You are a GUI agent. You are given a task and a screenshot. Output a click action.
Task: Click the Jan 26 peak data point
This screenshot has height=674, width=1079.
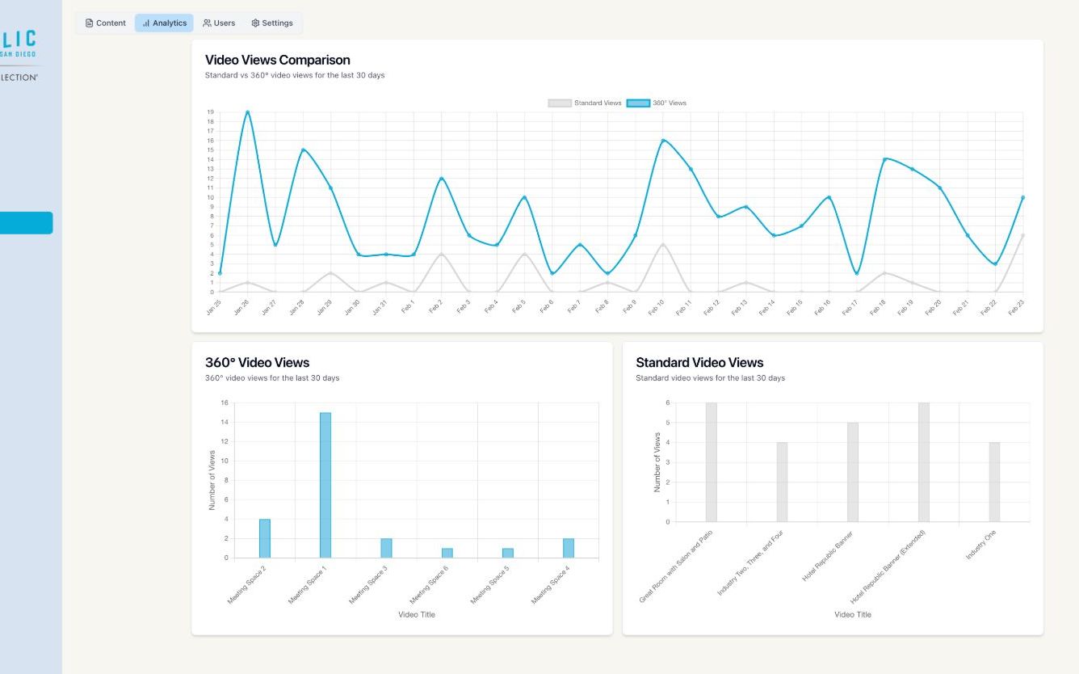[247, 112]
